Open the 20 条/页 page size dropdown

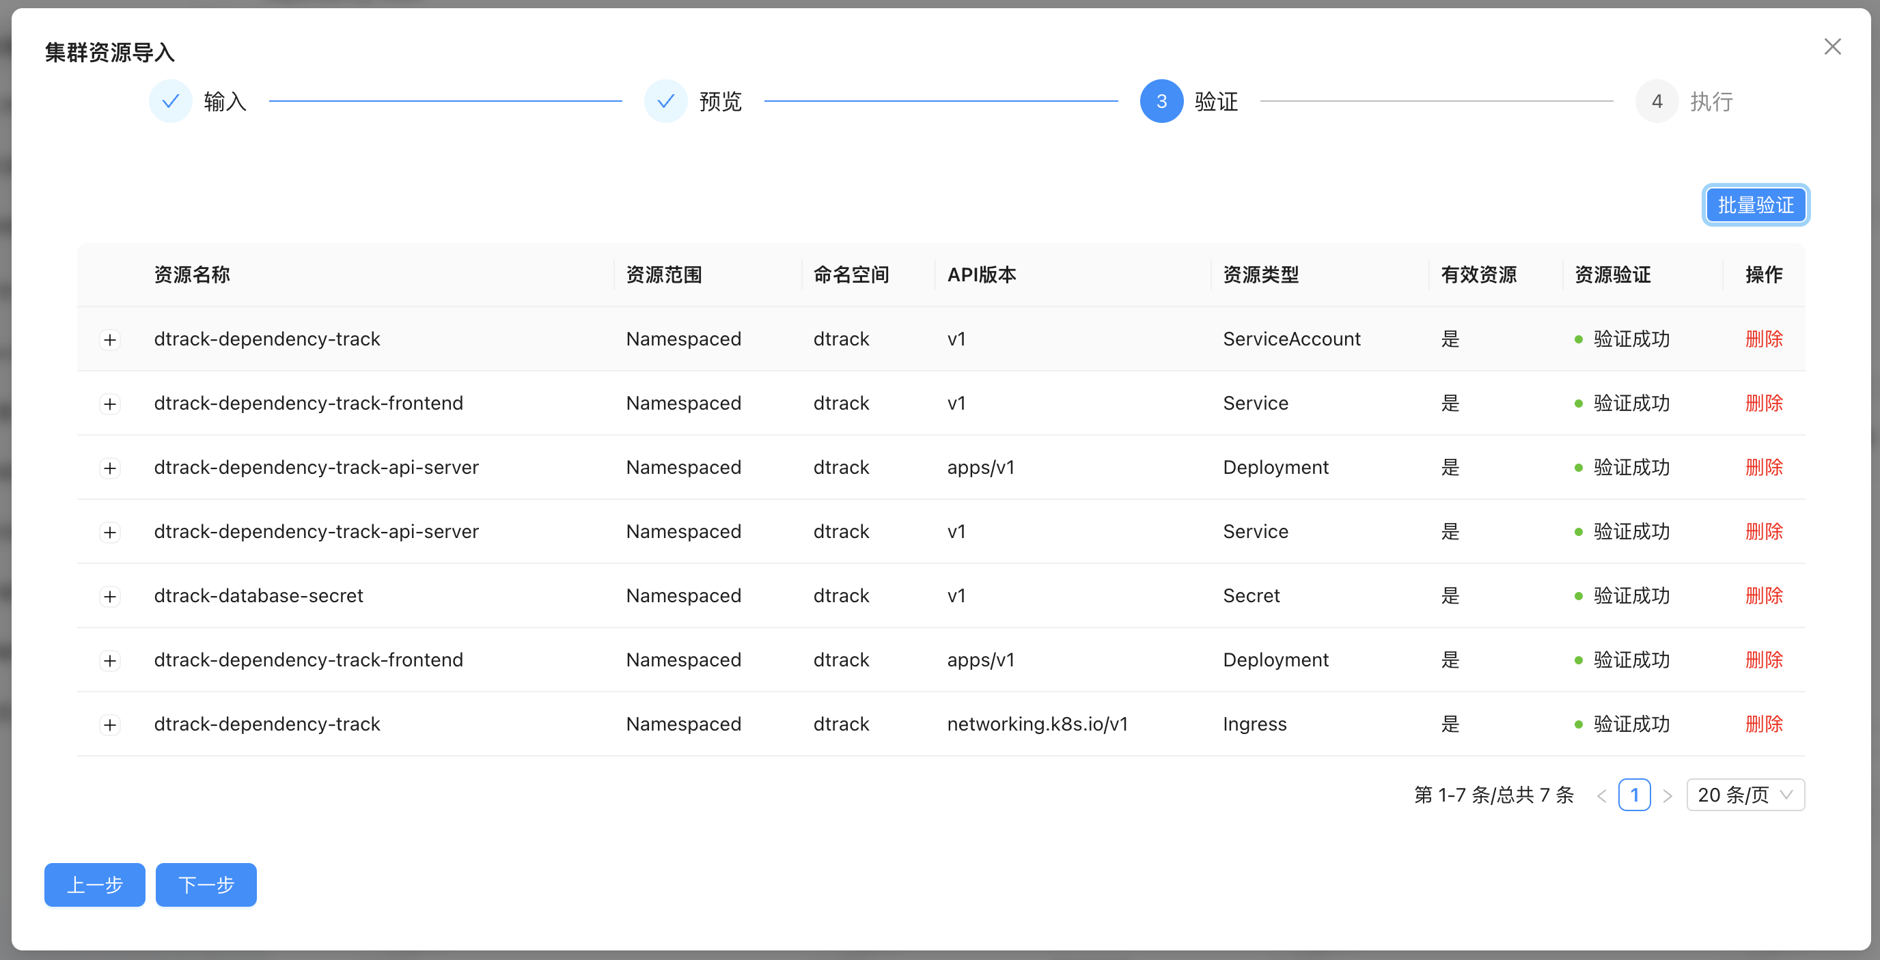pos(1745,795)
